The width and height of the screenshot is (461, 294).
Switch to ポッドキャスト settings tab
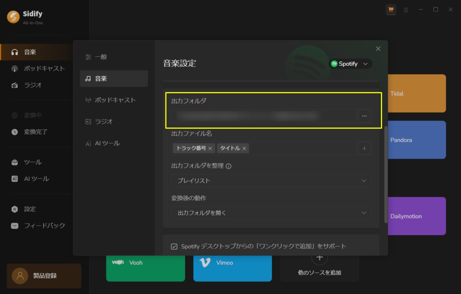pyautogui.click(x=114, y=100)
